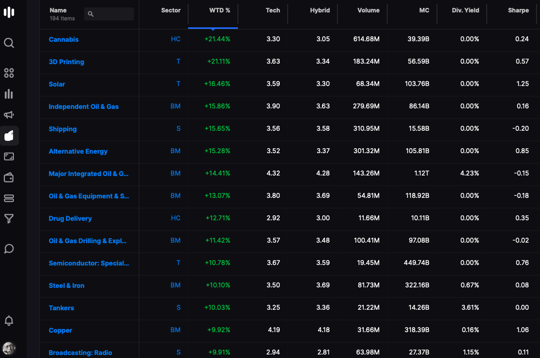The image size is (540, 358).
Task: Sort by the Hybrid column header
Action: (x=320, y=10)
